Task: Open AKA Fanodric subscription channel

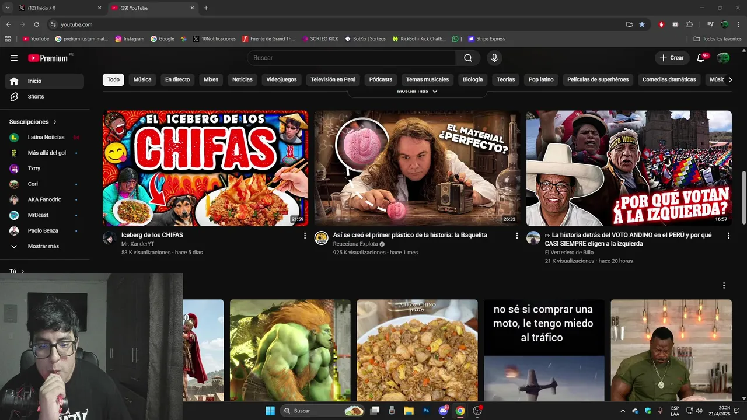Action: [x=44, y=199]
